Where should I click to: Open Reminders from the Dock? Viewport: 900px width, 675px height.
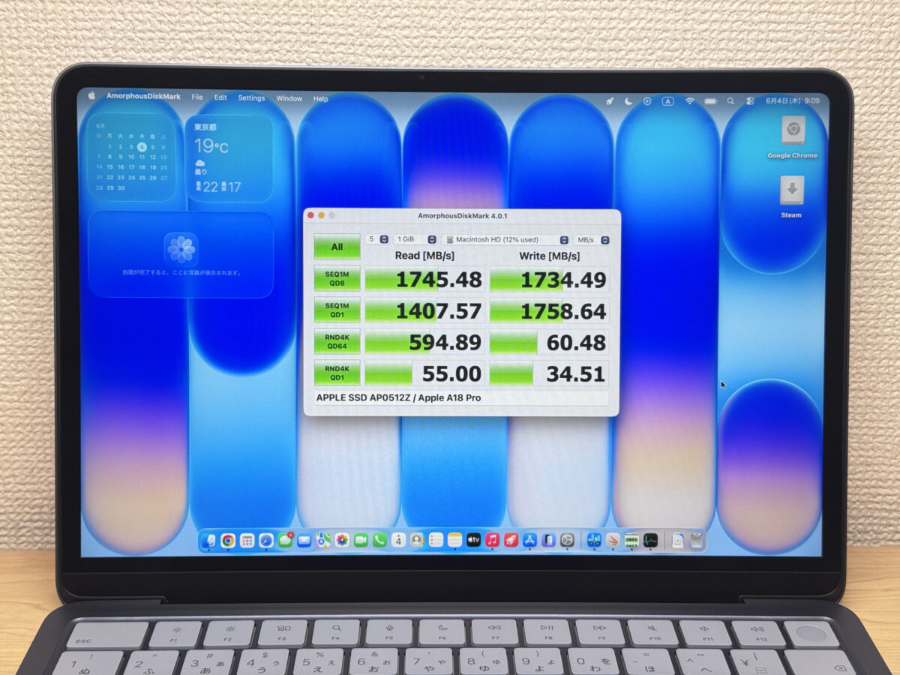[x=436, y=540]
